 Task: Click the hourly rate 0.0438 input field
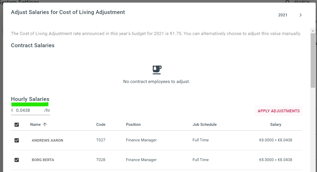point(29,111)
